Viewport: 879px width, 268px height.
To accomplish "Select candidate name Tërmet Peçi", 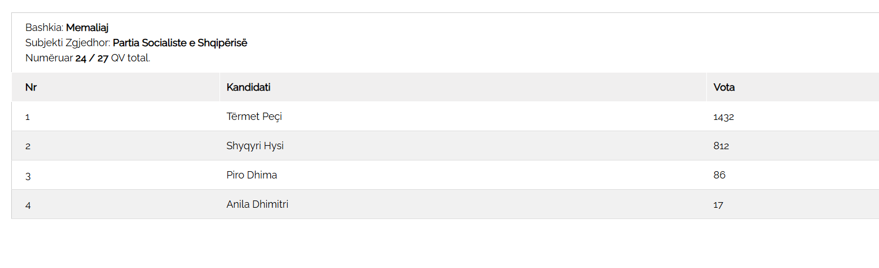I will 254,117.
